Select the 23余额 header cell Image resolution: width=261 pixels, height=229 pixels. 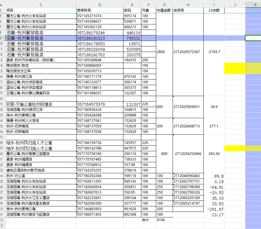pyautogui.click(x=214, y=10)
